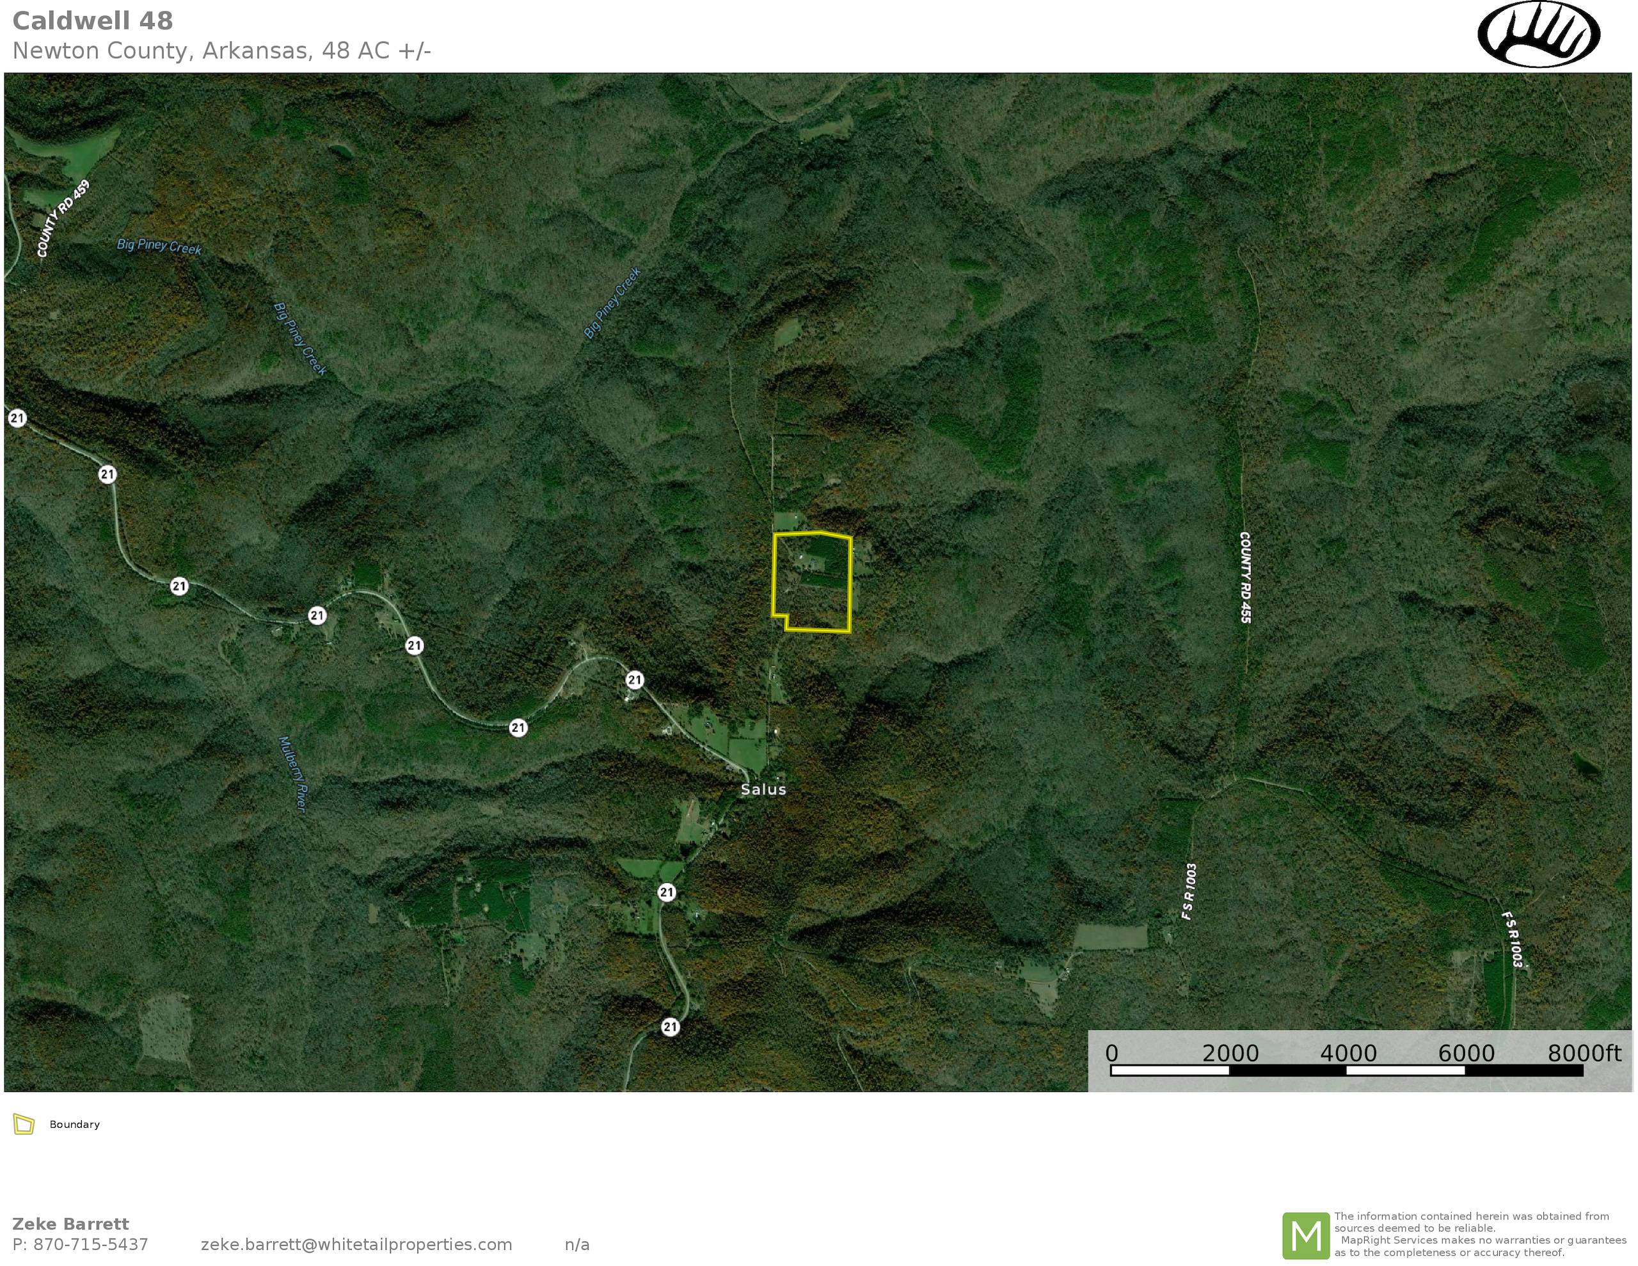Click zeke.barrett@whitetailproperties.com email address
Image resolution: width=1638 pixels, height=1266 pixels.
click(356, 1244)
